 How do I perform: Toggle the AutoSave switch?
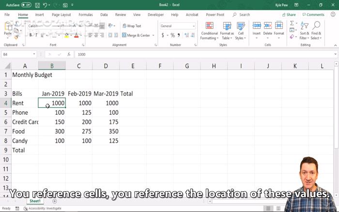pos(26,5)
